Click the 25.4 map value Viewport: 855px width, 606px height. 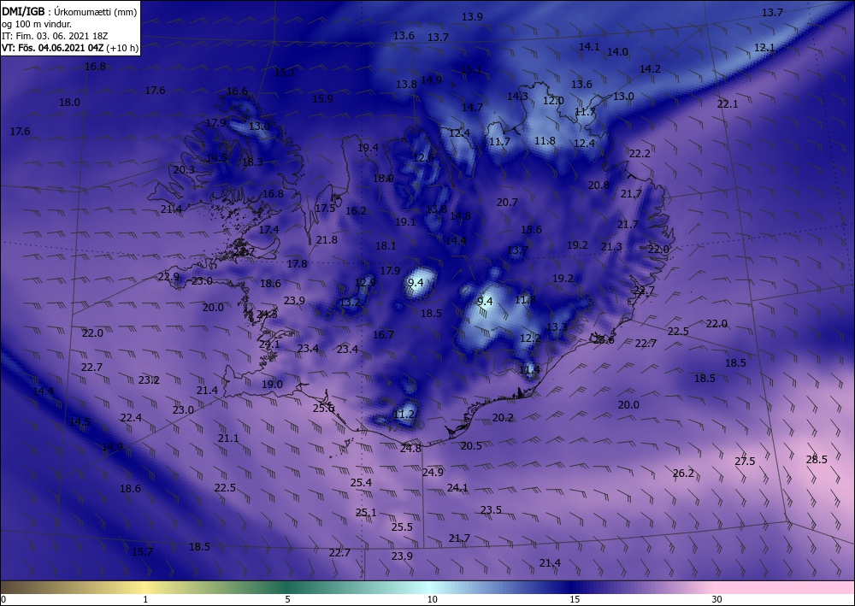(361, 483)
